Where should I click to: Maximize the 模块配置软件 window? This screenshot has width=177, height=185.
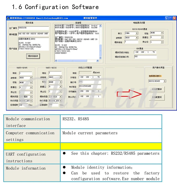171,18
